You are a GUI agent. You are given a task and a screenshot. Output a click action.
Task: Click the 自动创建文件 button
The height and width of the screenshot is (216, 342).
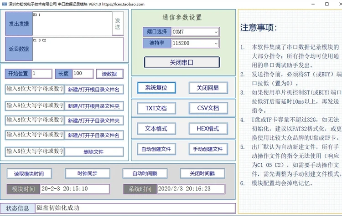(x=156, y=149)
